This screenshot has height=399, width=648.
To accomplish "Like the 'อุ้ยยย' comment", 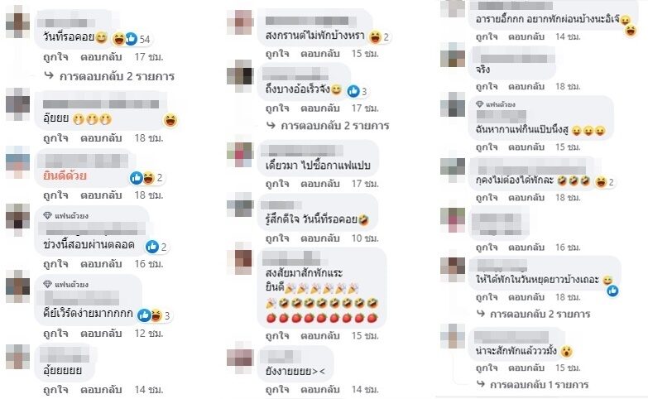I will 55,137.
